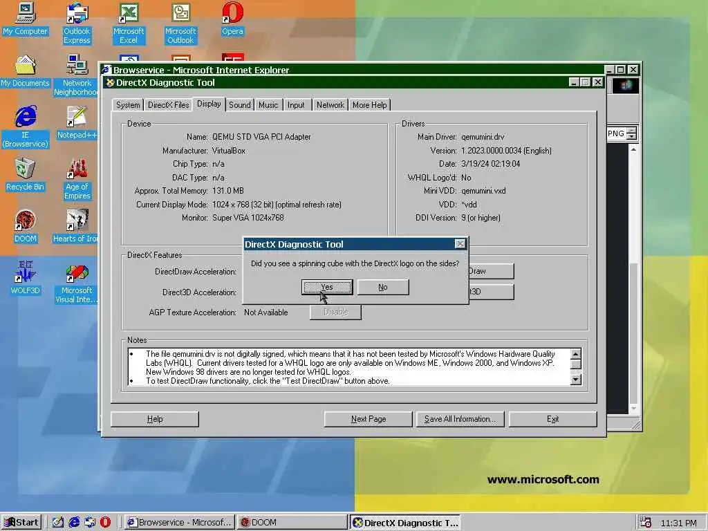Switch to Browservice taskbar button

coord(179,523)
